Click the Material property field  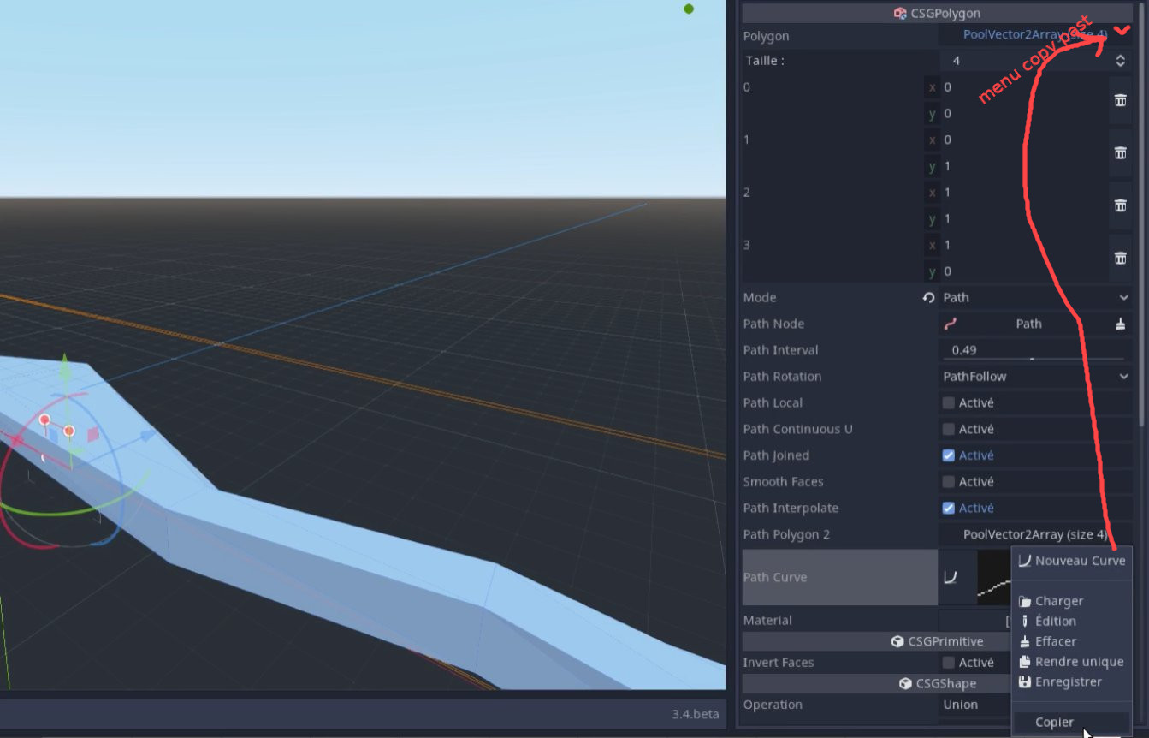(x=975, y=621)
